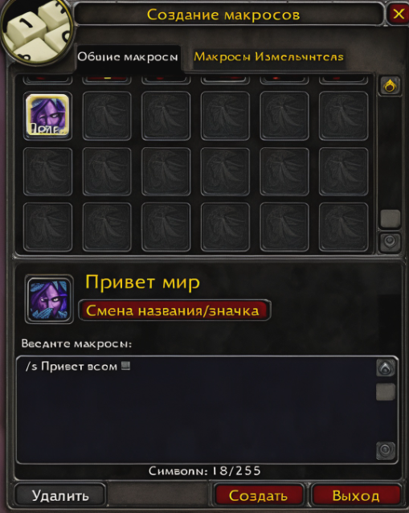Click inside the macro text input area
This screenshot has height=513, width=409.
[x=196, y=409]
